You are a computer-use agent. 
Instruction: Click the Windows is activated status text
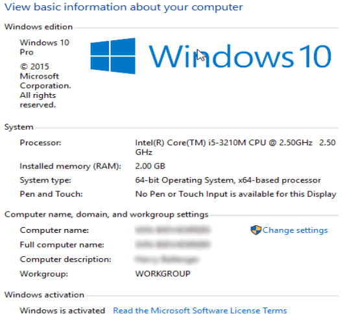pyautogui.click(x=62, y=310)
